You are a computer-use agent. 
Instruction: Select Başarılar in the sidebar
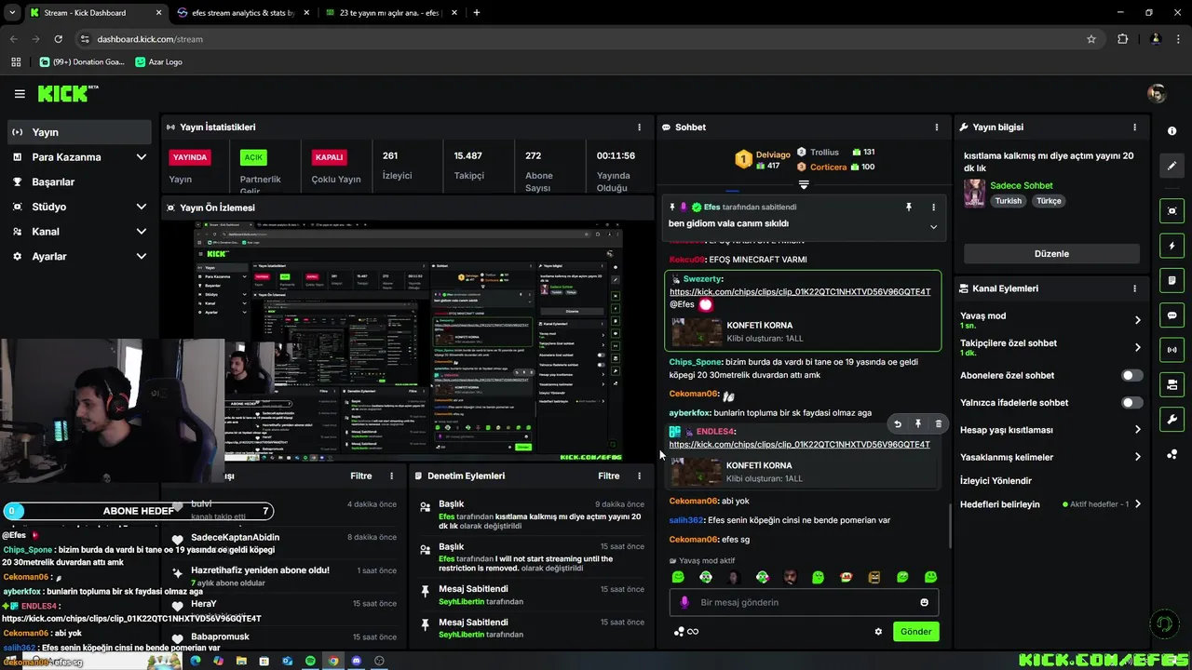click(x=79, y=182)
